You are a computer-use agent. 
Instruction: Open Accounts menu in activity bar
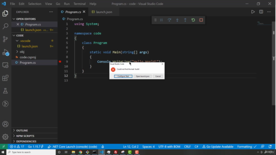pyautogui.click(x=5, y=124)
